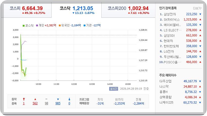Open the 코스피200 index tab
The image size is (207, 116).
pyautogui.click(x=128, y=10)
